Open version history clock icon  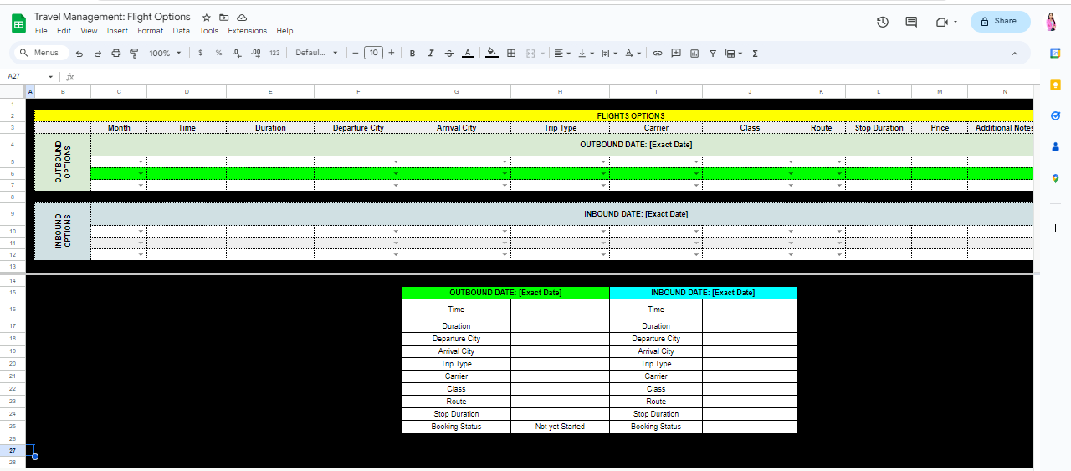[882, 22]
